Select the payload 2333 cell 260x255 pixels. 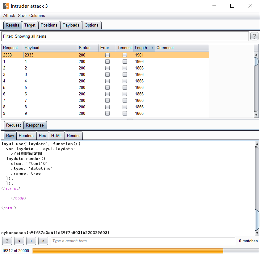click(50, 55)
